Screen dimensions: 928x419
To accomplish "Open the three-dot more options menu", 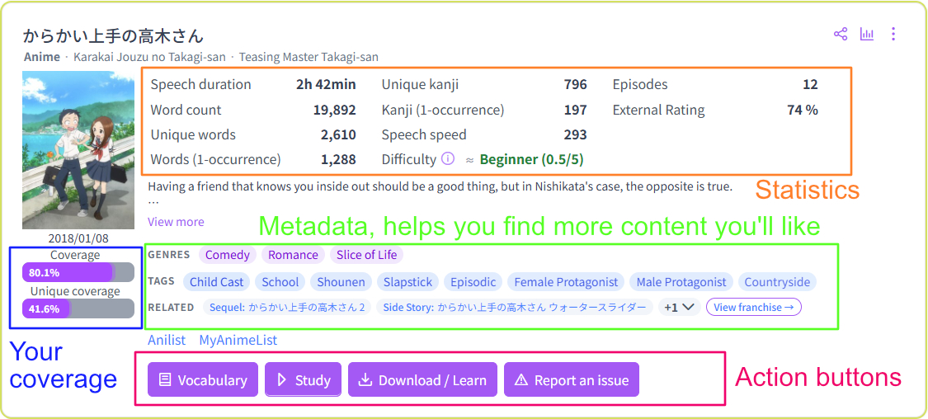I will pos(893,34).
